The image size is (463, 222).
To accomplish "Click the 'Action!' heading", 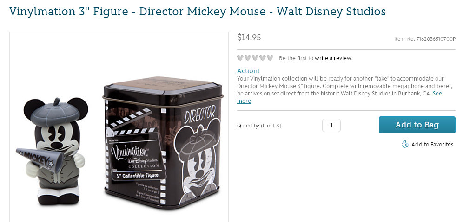I will click(x=248, y=71).
